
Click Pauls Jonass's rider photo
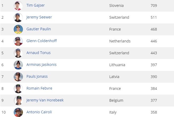point(18,77)
